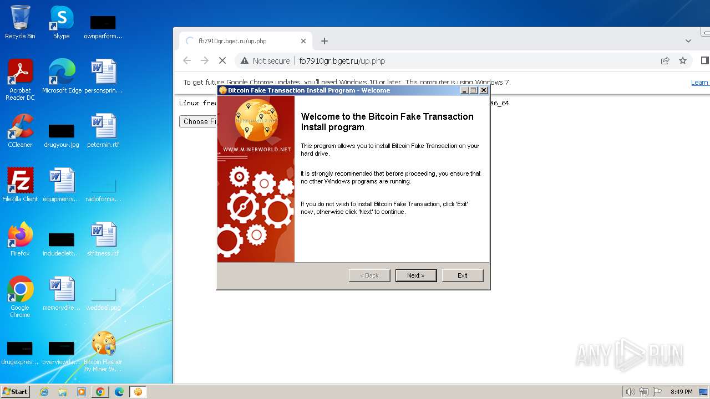Screen dimensions: 710x399
Task: Expand the Chrome tab search chevron
Action: coord(688,41)
